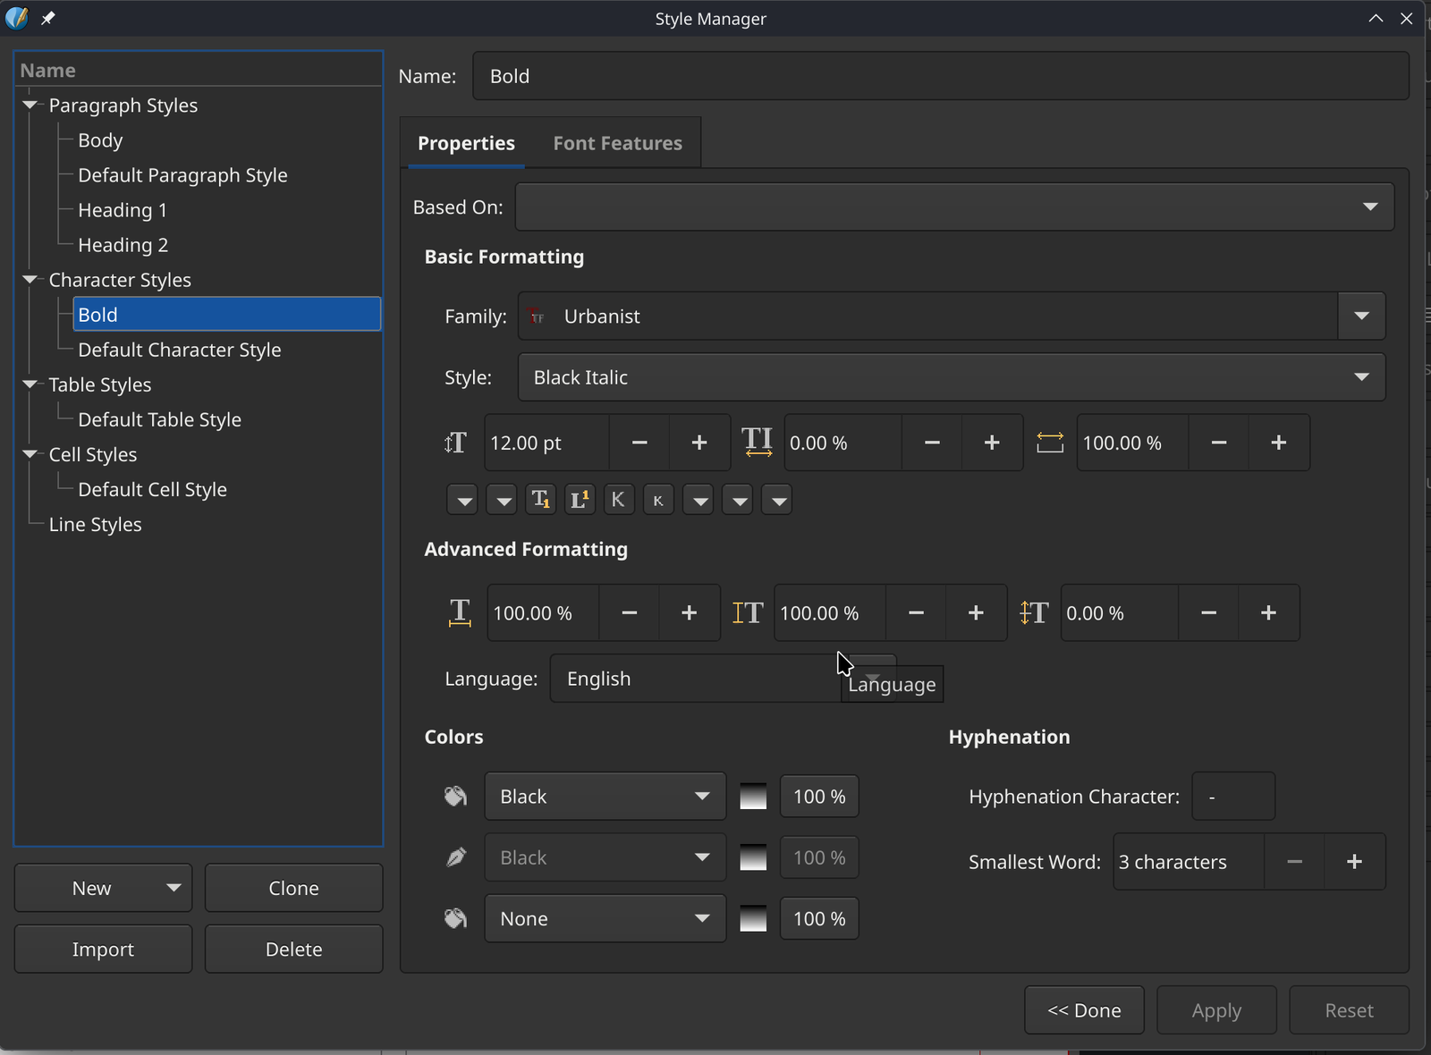Open the font Family dropdown showing Urbanist
Screen dimensions: 1431x1055
click(1360, 316)
